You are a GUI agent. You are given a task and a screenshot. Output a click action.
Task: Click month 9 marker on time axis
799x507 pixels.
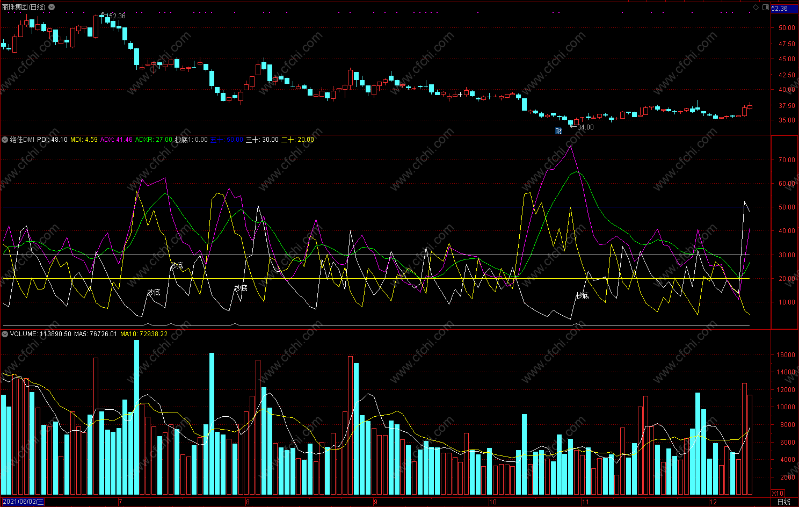point(375,502)
